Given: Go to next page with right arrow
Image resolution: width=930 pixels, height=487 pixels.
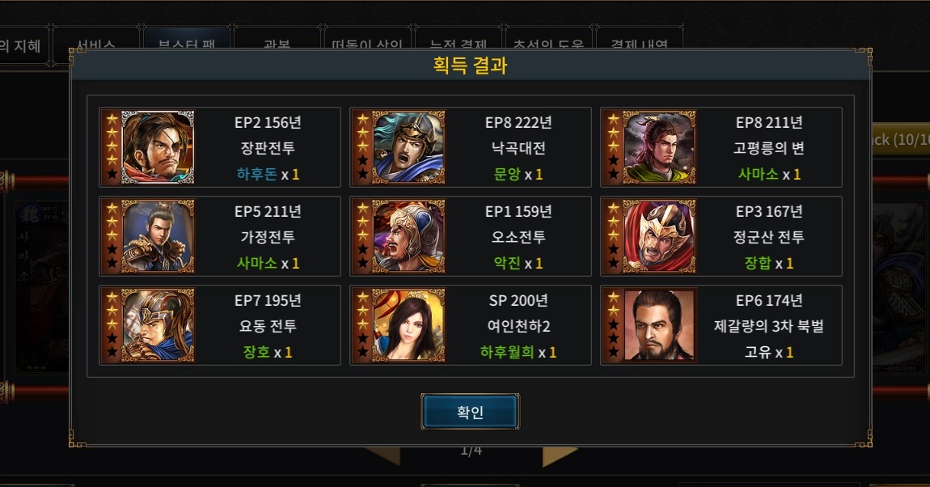Looking at the screenshot, I should point(560,455).
